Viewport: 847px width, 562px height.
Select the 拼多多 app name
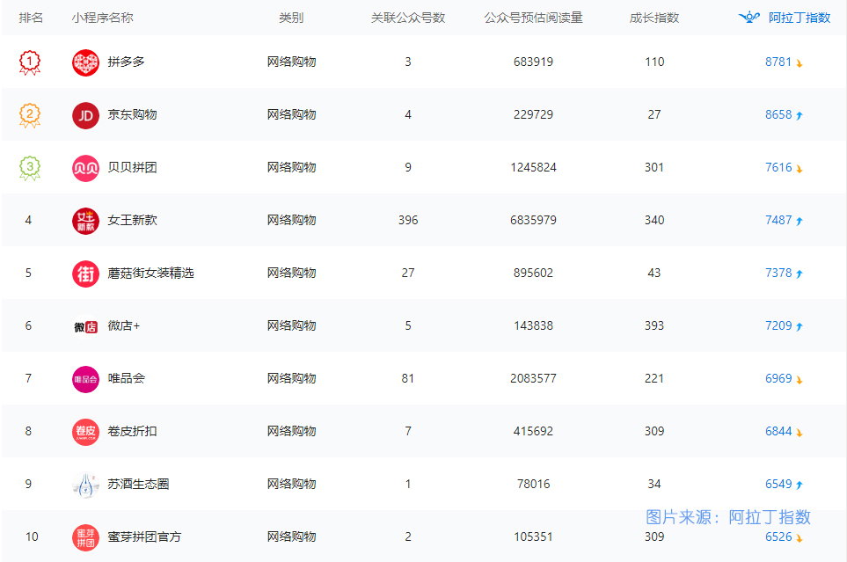(126, 62)
